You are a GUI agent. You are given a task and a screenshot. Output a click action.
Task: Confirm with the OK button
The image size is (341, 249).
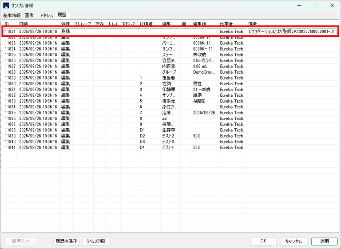click(x=263, y=241)
